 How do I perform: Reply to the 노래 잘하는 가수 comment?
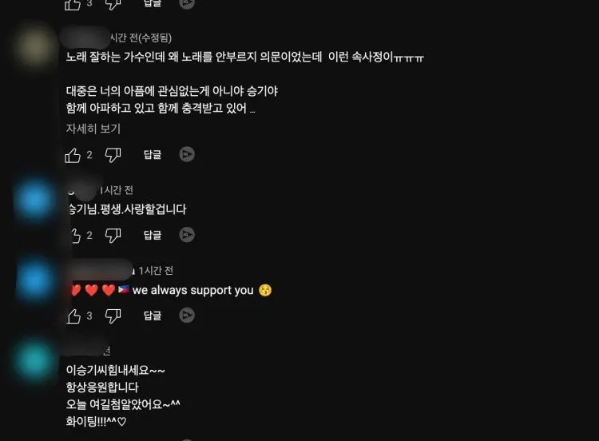[153, 155]
